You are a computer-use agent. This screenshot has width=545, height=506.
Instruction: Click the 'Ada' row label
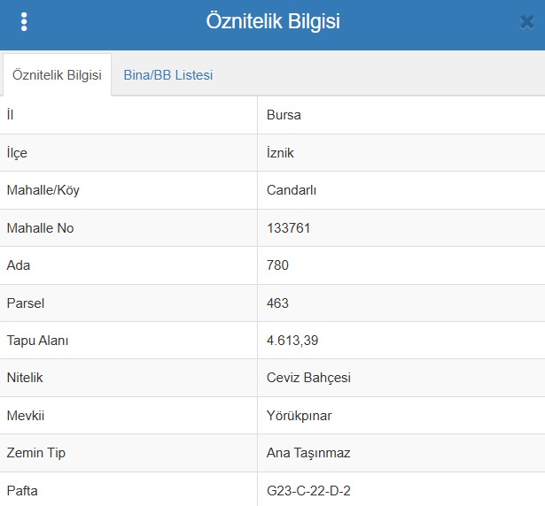point(19,265)
